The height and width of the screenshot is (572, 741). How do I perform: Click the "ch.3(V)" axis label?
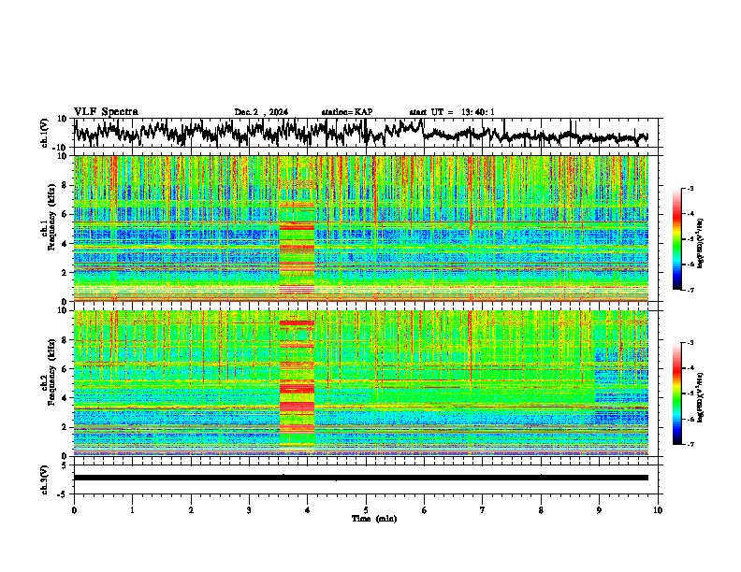tap(45, 479)
